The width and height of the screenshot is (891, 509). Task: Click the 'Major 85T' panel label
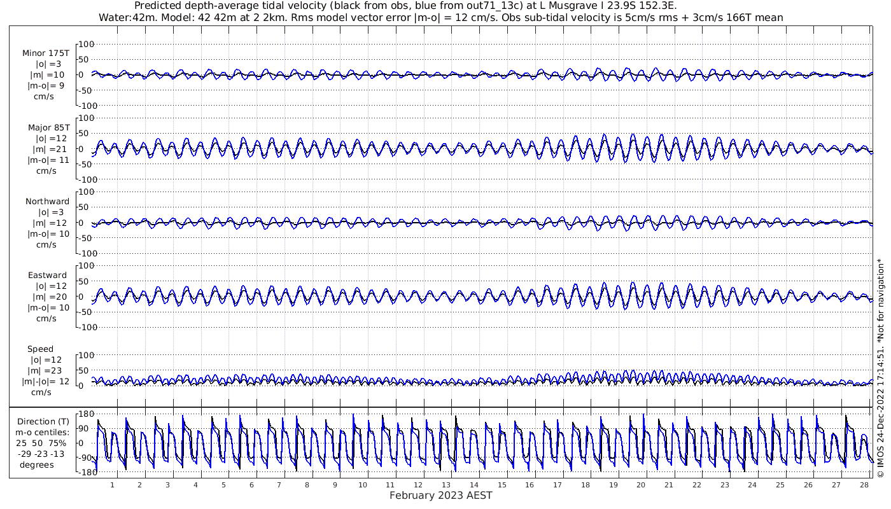pos(48,128)
